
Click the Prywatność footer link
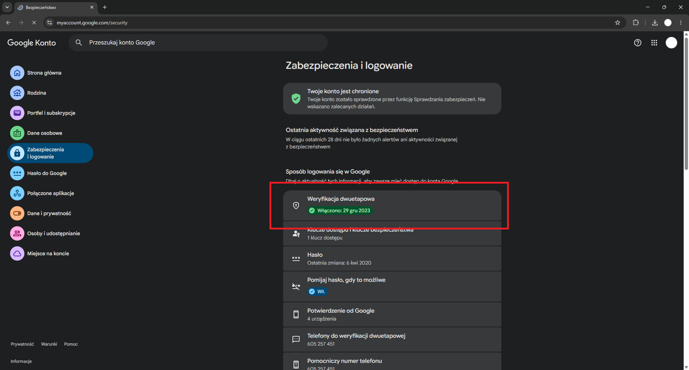click(x=22, y=344)
